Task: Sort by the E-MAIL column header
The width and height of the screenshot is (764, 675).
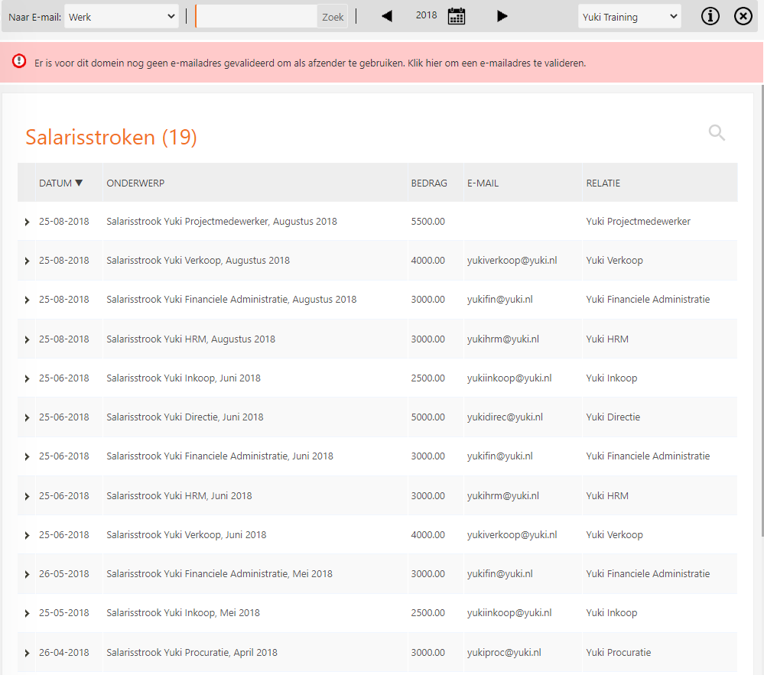Action: (483, 183)
